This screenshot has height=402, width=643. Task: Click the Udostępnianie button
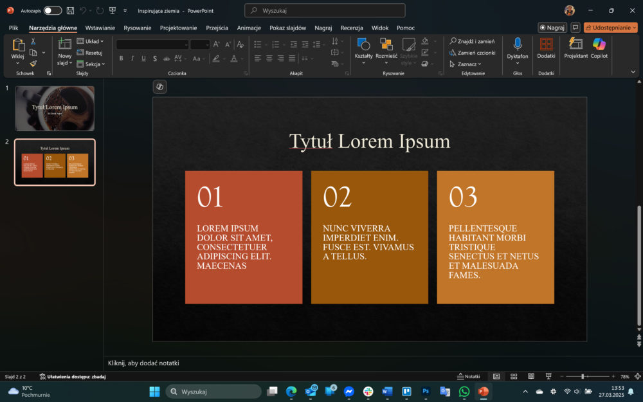click(x=611, y=28)
